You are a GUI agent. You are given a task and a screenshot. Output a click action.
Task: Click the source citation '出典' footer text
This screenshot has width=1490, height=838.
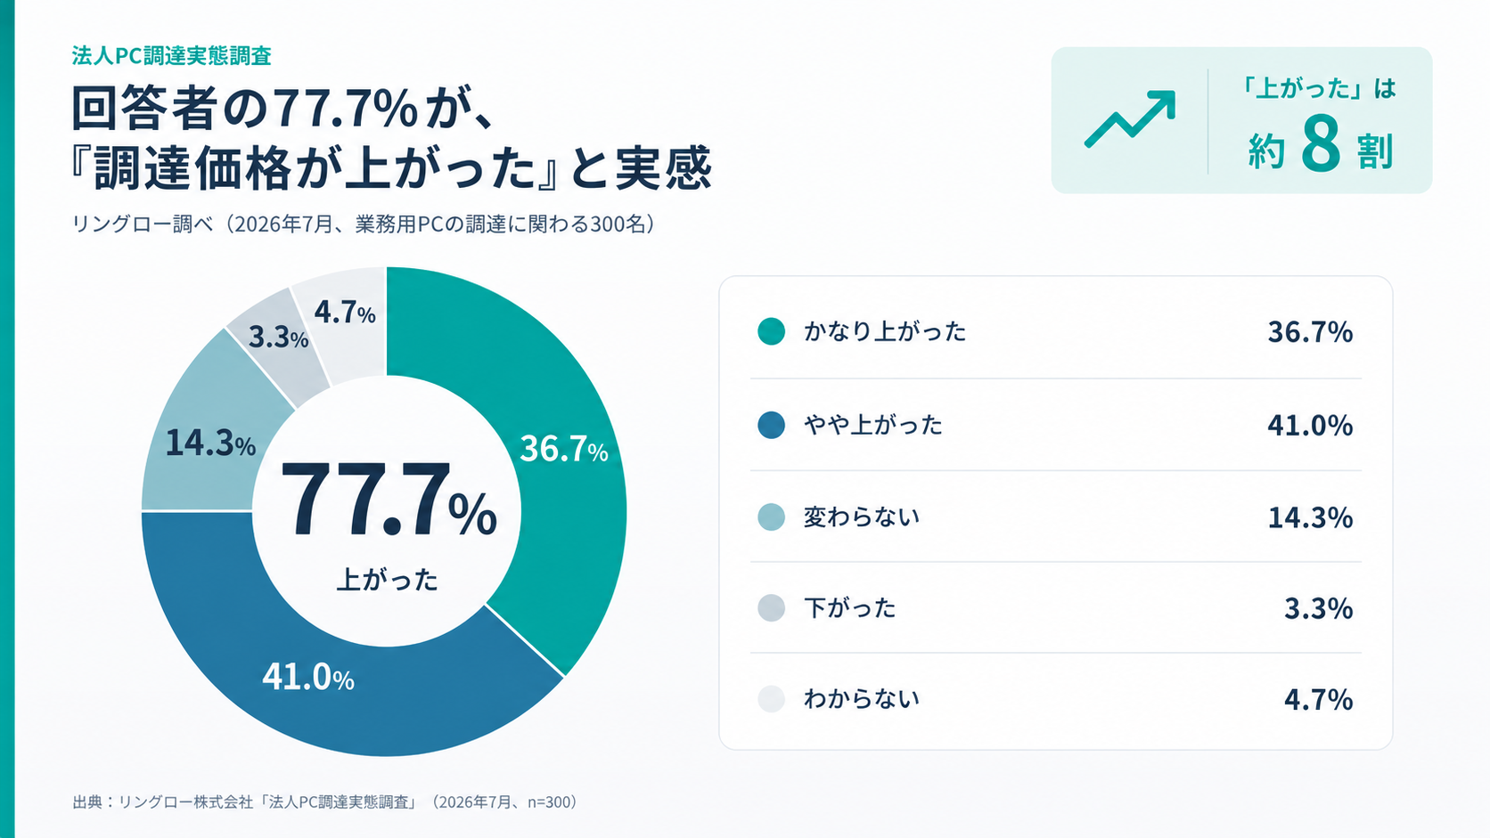[325, 801]
